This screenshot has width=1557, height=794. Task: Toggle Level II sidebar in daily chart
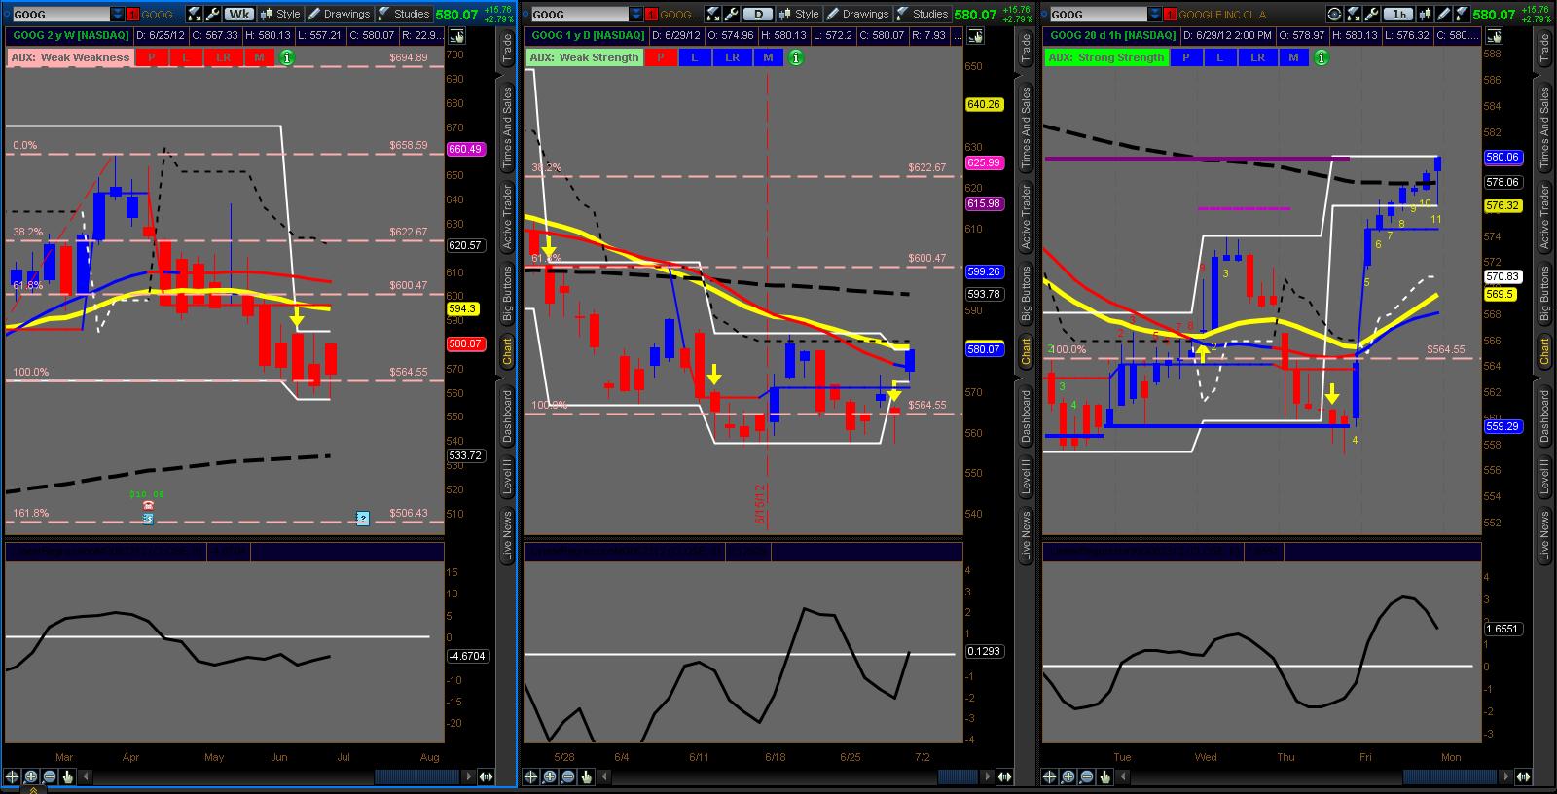tap(1026, 479)
